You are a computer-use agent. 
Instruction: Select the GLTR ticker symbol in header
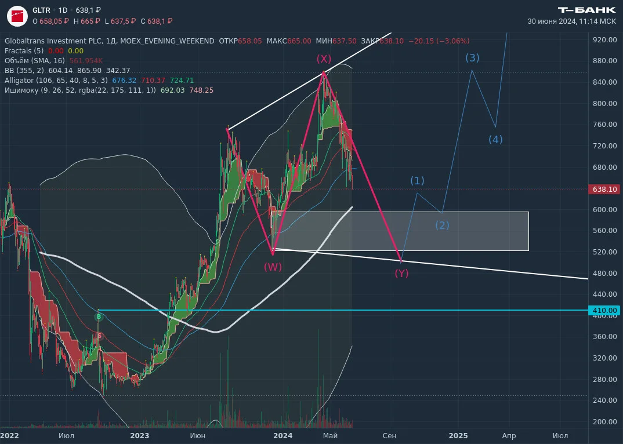click(x=41, y=10)
